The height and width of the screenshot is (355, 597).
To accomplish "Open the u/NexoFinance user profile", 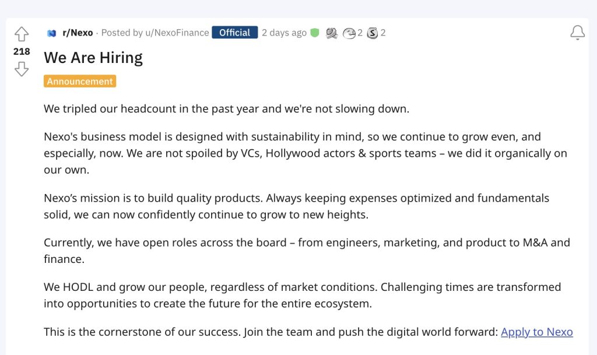I will click(x=177, y=33).
